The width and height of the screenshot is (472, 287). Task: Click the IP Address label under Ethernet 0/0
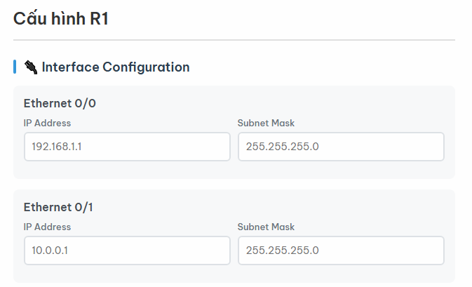click(47, 124)
